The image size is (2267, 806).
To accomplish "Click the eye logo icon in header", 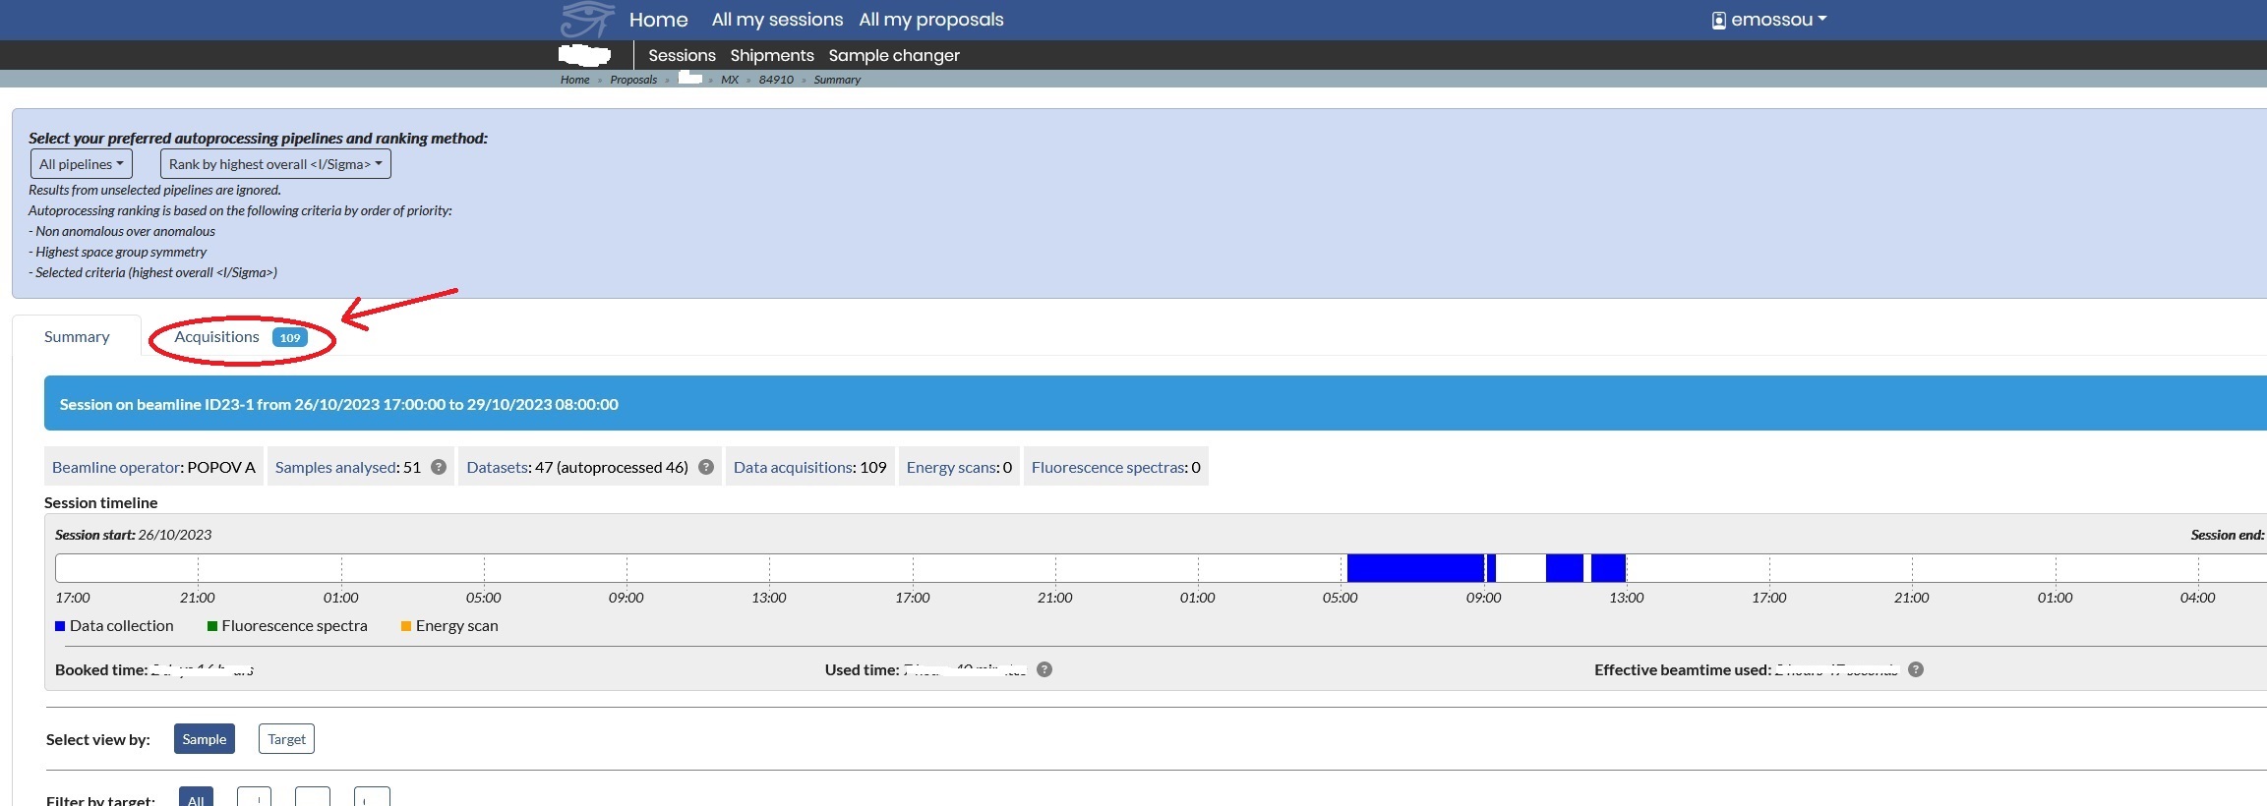I will point(586,20).
